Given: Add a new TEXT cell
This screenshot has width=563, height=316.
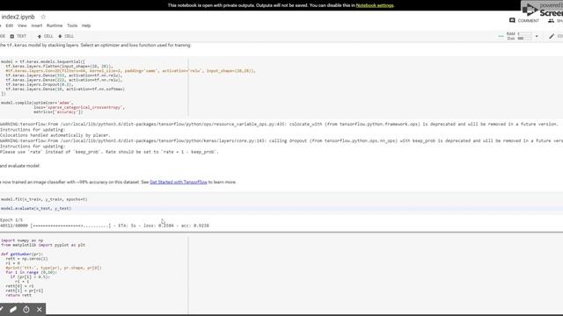Looking at the screenshot, I should tap(18, 36).
